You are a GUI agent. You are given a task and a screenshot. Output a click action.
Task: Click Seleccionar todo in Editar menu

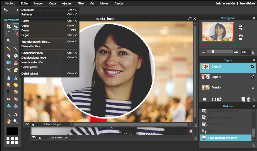[49, 53]
